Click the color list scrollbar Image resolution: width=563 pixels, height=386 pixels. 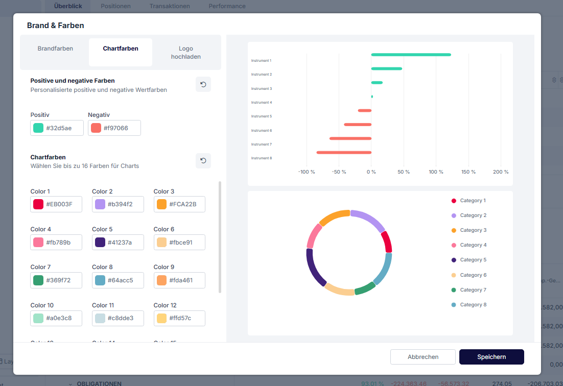220,236
